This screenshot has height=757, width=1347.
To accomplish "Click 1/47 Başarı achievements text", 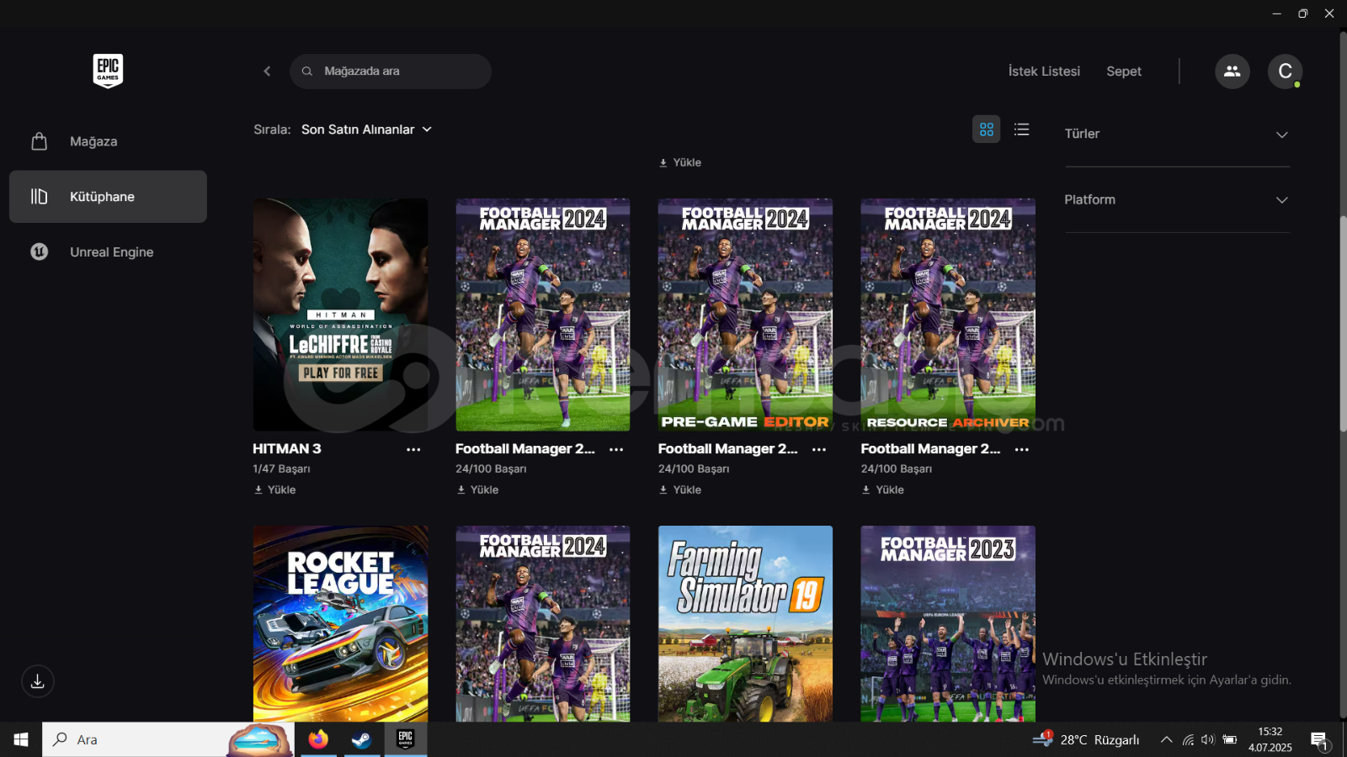I will [x=281, y=468].
